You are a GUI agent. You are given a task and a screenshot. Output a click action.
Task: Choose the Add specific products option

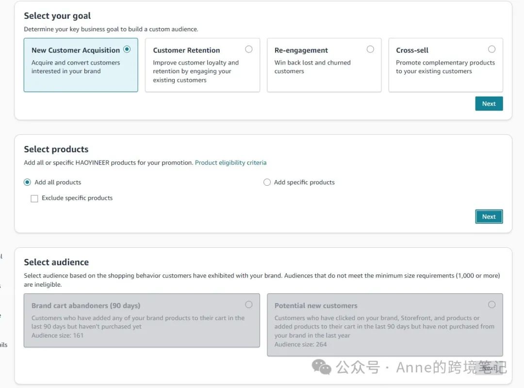click(267, 182)
